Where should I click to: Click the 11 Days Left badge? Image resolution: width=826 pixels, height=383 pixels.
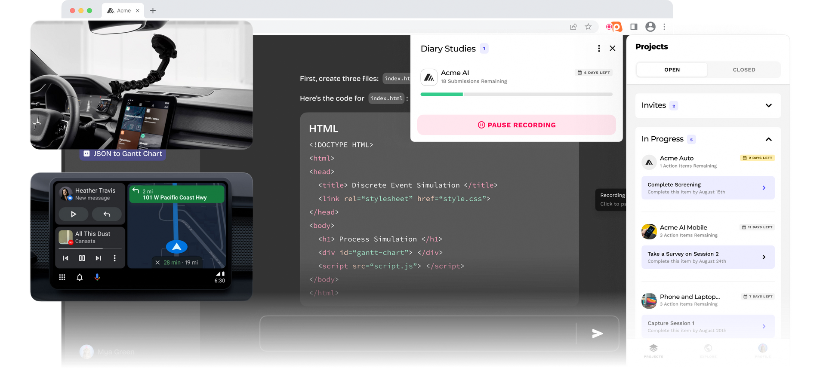click(757, 227)
